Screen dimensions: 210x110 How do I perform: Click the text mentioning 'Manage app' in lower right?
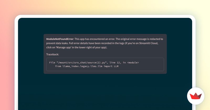click(77, 48)
